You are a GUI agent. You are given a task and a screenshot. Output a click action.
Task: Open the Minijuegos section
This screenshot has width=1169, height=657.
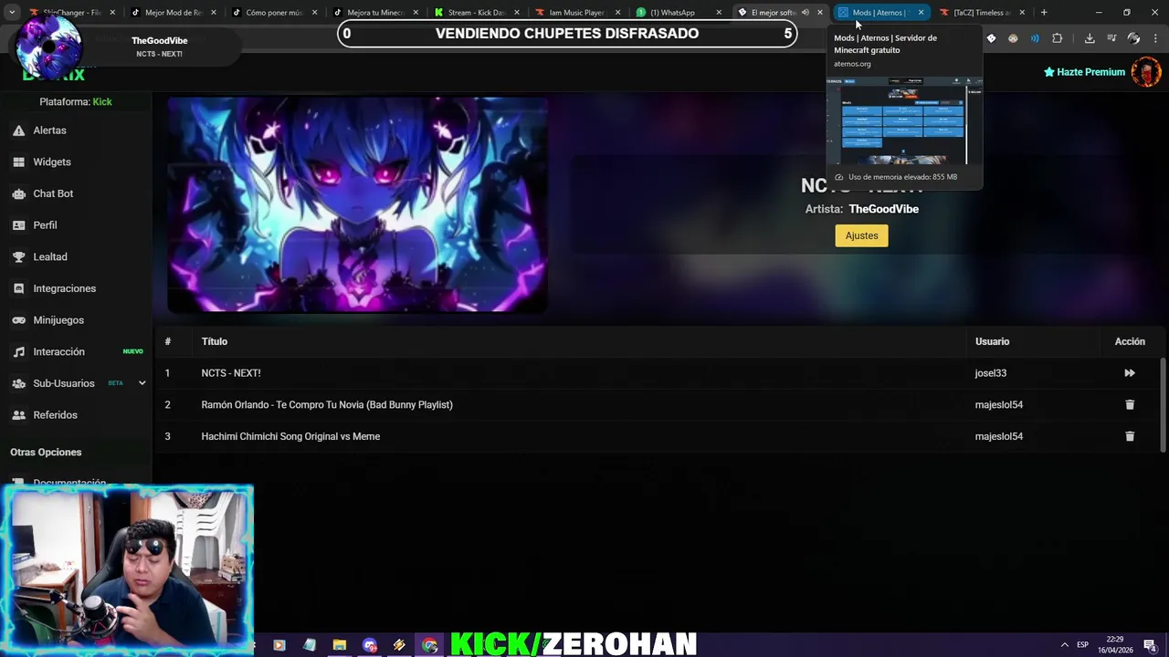point(58,320)
